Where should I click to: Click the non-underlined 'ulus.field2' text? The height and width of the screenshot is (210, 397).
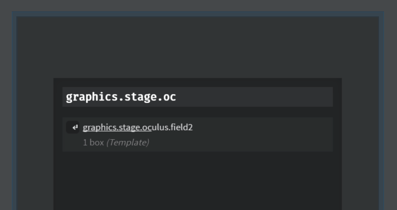click(172, 127)
